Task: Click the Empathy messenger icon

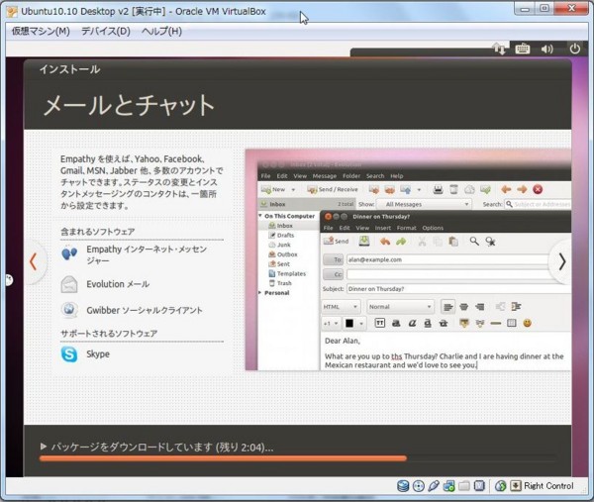Action: point(69,253)
